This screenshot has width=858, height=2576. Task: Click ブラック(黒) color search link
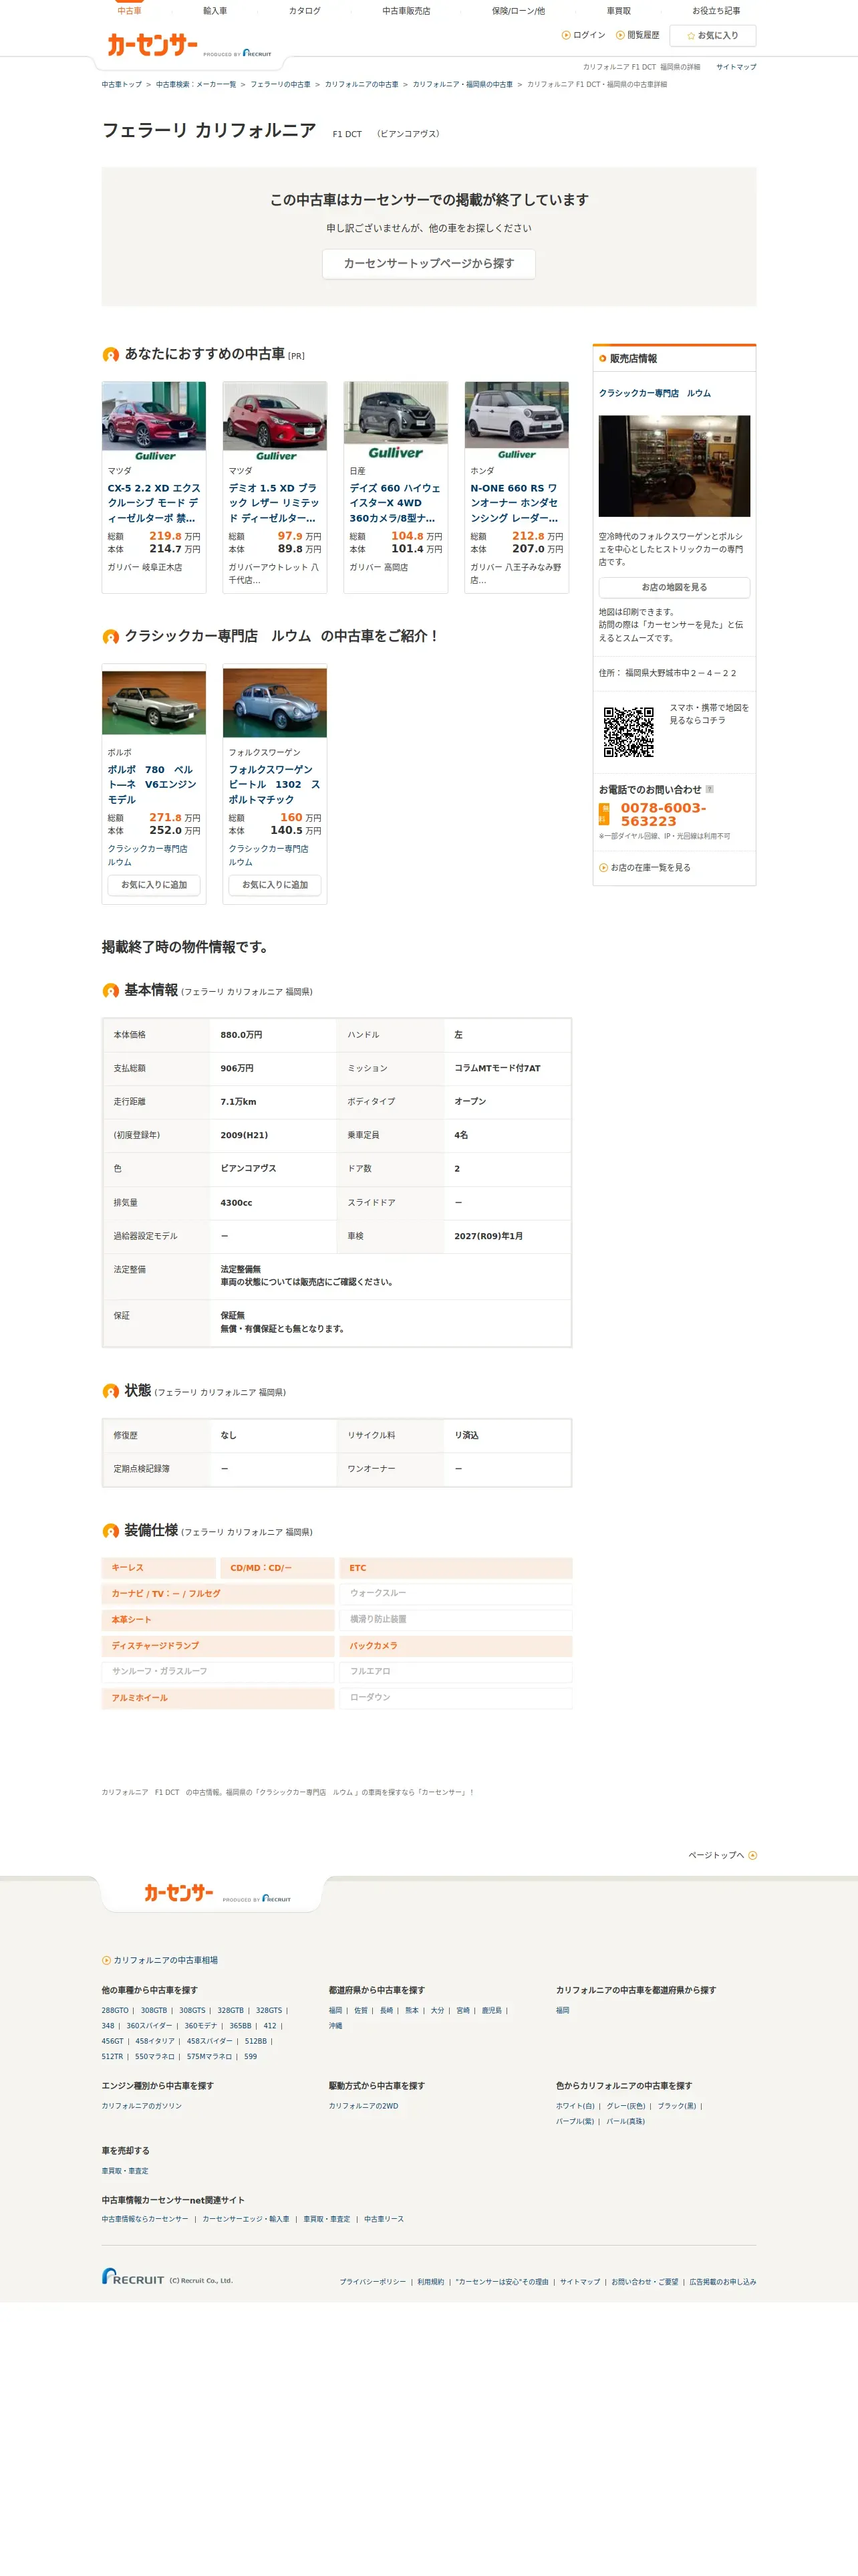[x=677, y=2105]
